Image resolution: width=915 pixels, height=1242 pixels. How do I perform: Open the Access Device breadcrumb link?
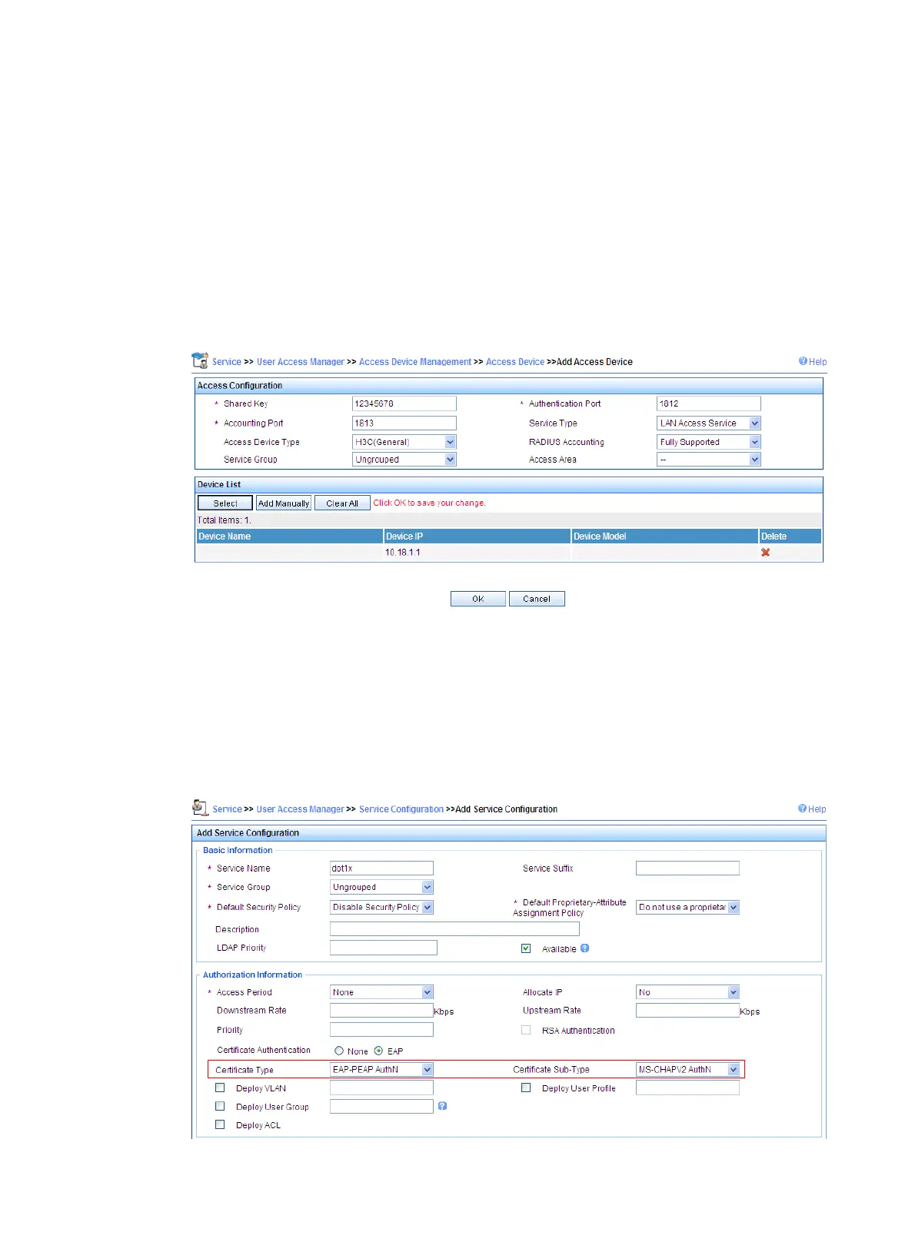click(515, 362)
